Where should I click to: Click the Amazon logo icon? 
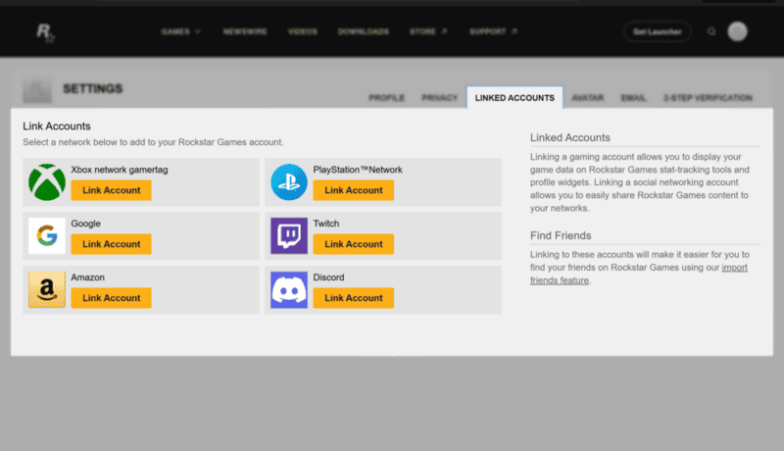click(x=46, y=289)
